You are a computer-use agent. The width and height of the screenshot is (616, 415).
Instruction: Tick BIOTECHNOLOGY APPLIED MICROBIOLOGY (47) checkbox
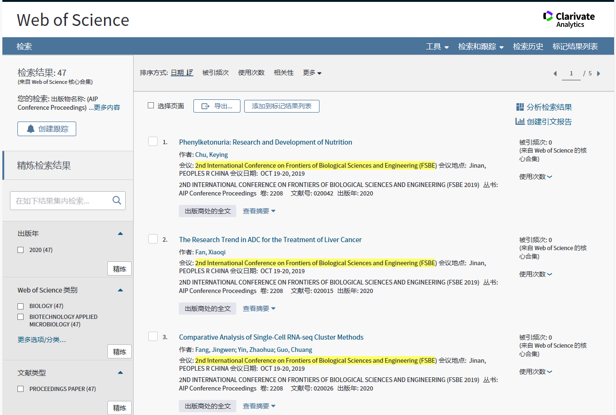tap(21, 317)
